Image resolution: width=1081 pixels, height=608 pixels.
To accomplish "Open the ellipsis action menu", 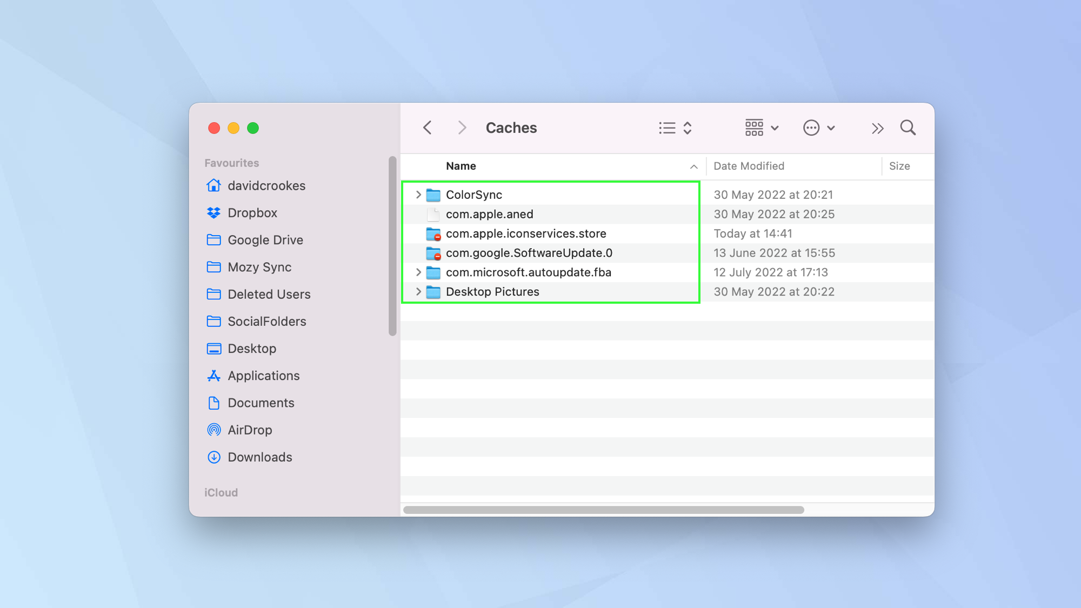I will pos(819,128).
